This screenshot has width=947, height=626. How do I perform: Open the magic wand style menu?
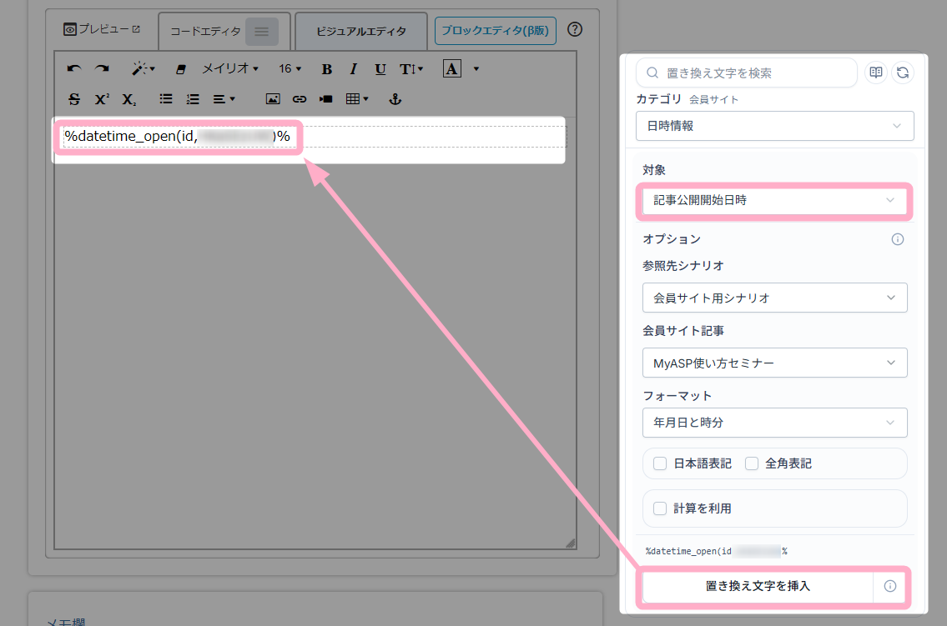[144, 68]
